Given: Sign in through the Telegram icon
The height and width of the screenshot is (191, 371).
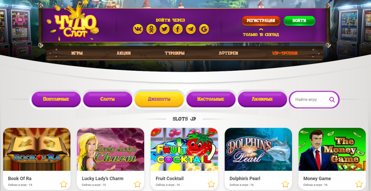Looking at the screenshot, I should tap(191, 29).
